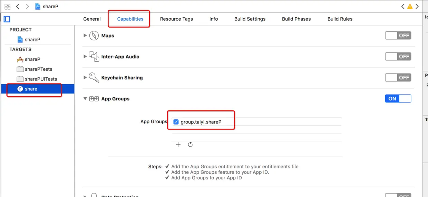Select the sharePTests target
Screen dimensions: 428x197
[38, 69]
